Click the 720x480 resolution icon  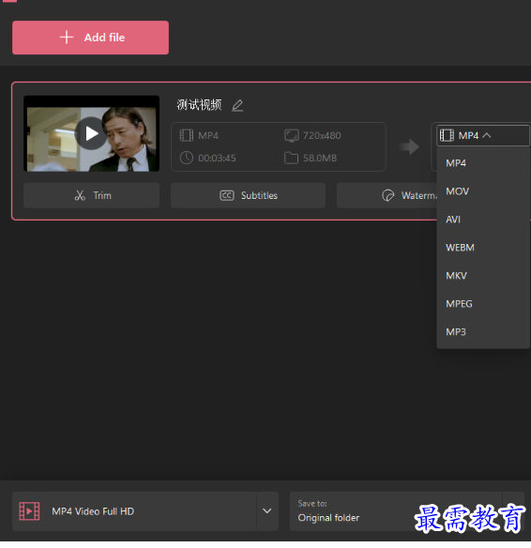[x=292, y=136]
